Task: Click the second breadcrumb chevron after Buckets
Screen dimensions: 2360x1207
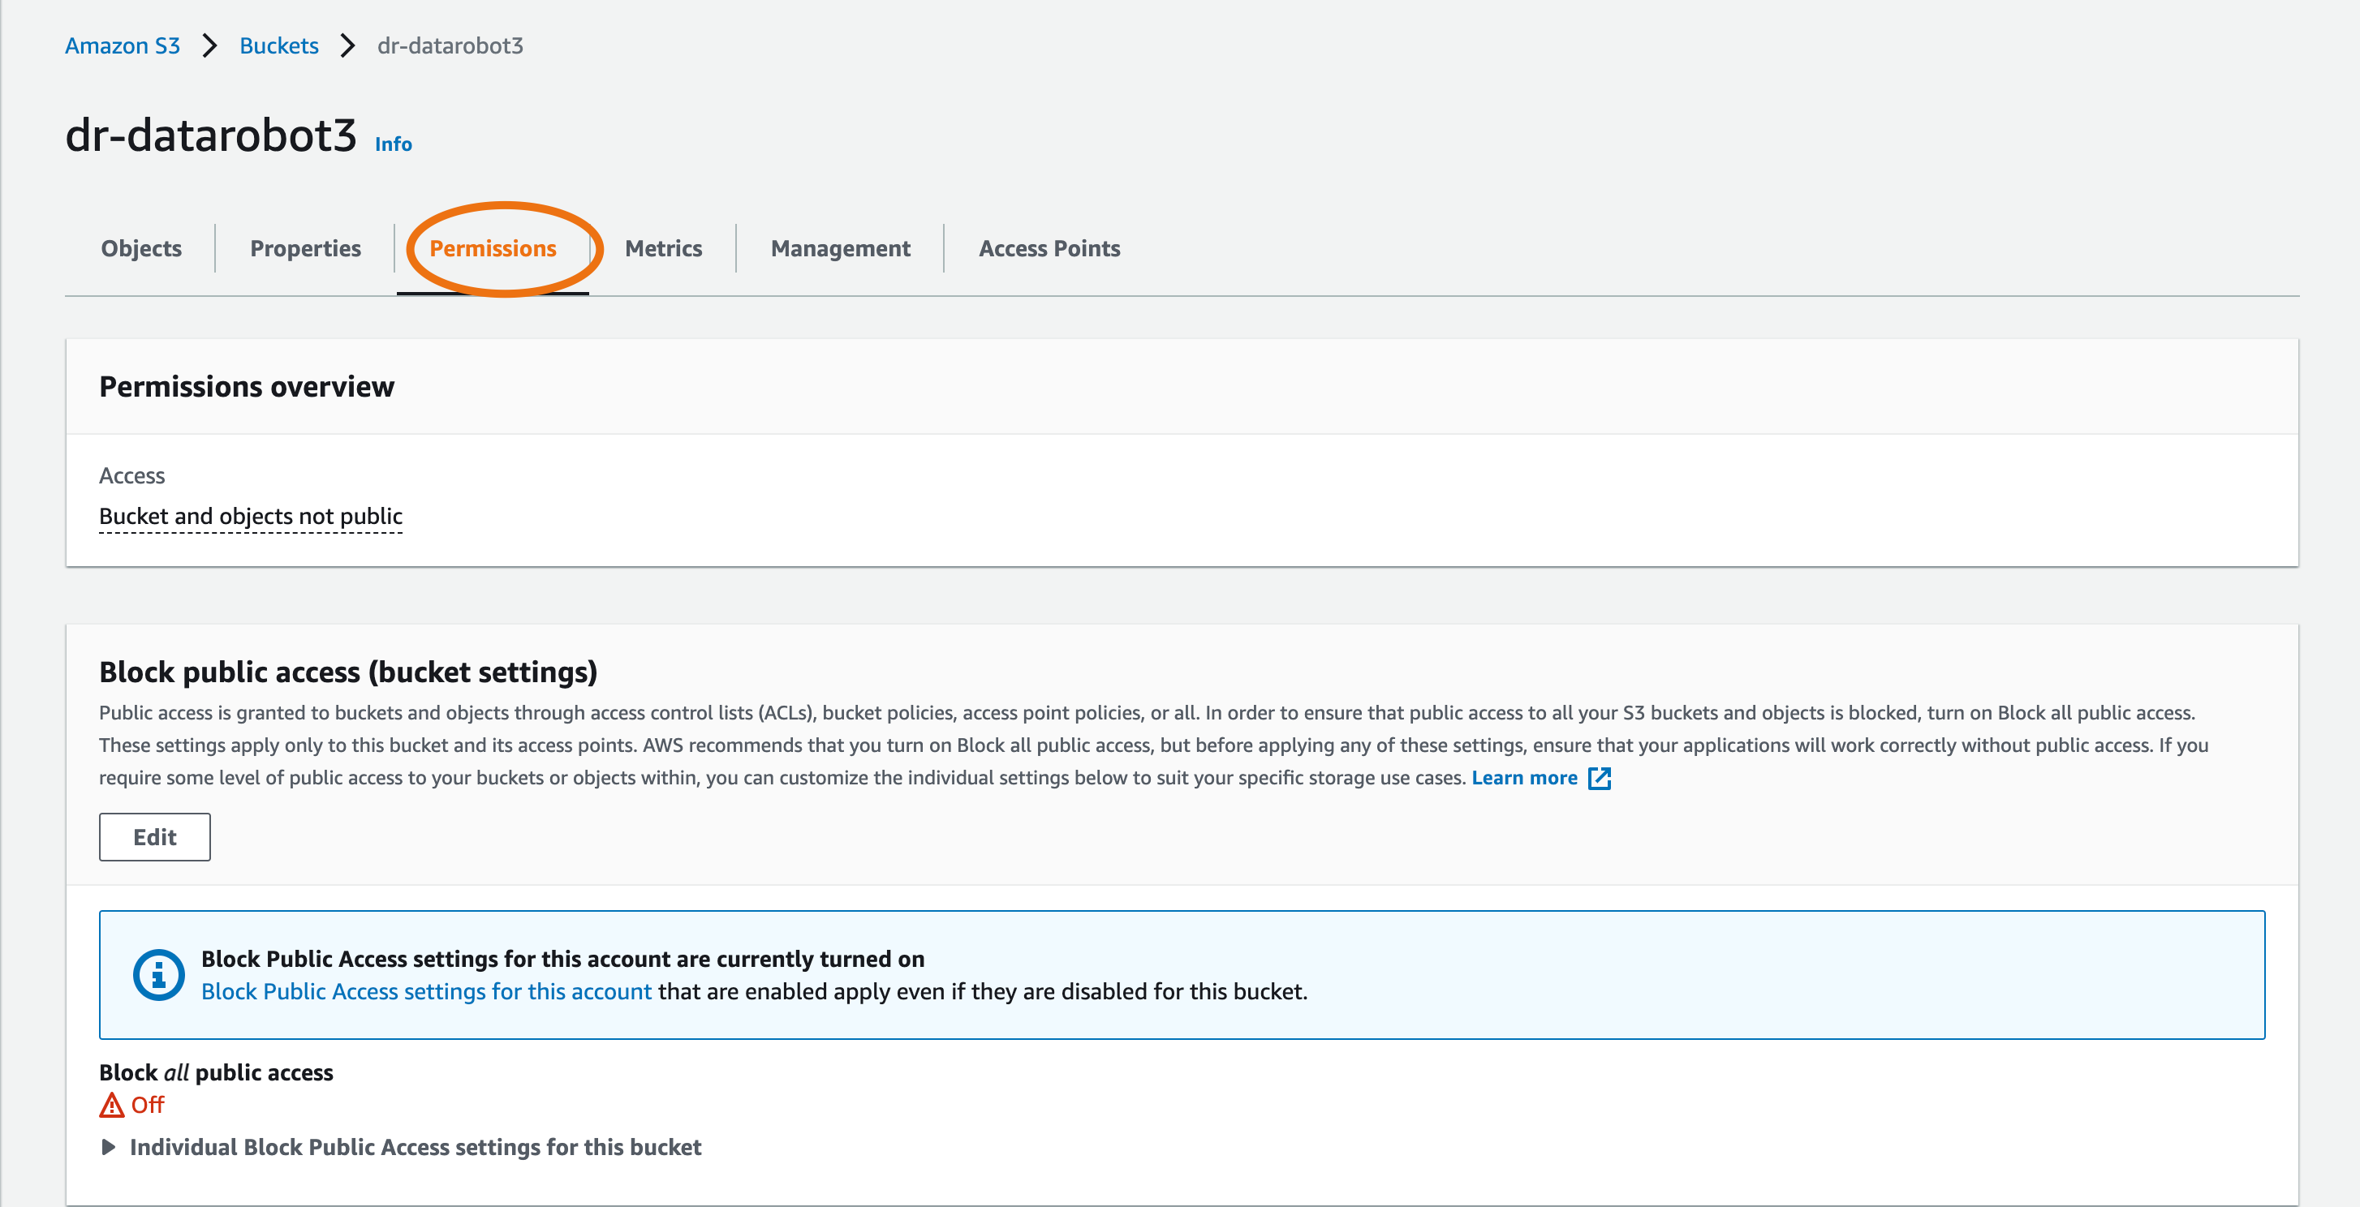Action: [347, 45]
